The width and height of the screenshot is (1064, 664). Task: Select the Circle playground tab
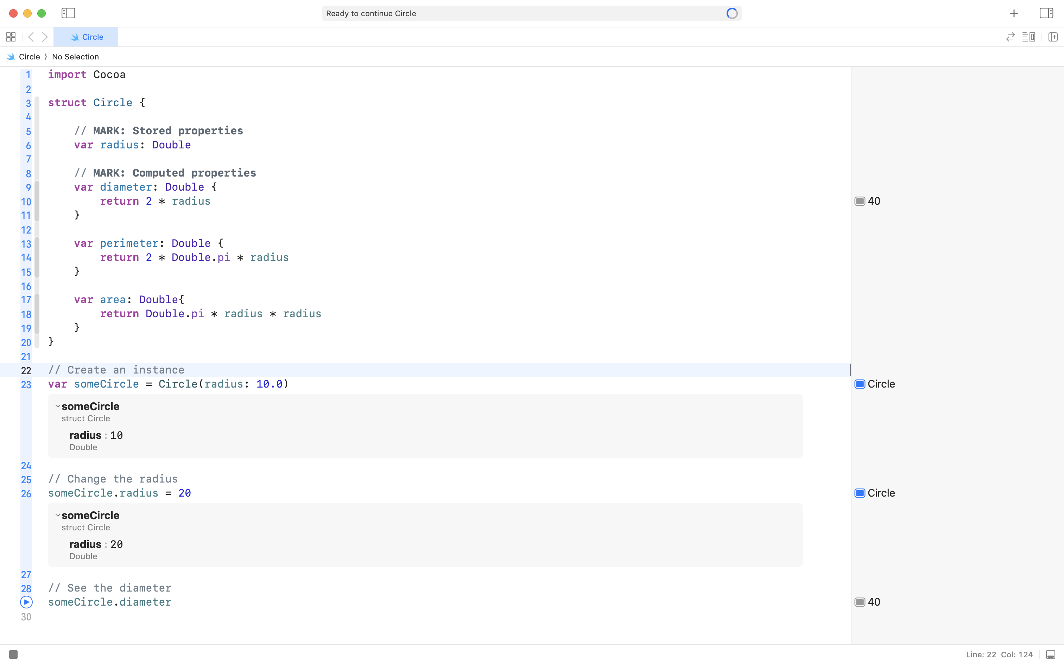pos(86,37)
